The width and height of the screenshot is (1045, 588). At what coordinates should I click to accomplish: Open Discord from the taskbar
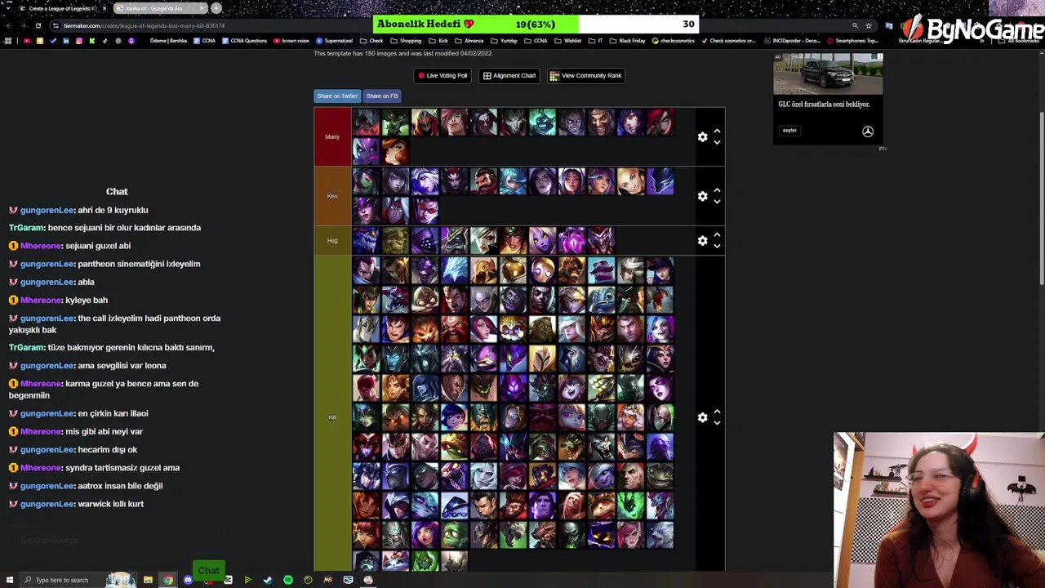(x=188, y=580)
